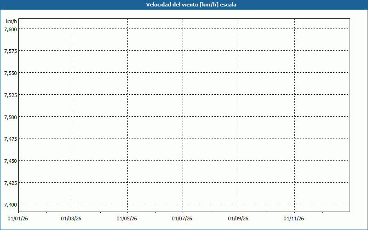Click the 7,400 y-axis label
368x230 pixels.
[10, 205]
